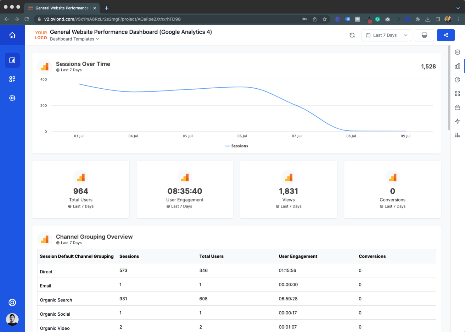Open the Chrome three-dot menu
The width and height of the screenshot is (465, 332).
coord(458,19)
